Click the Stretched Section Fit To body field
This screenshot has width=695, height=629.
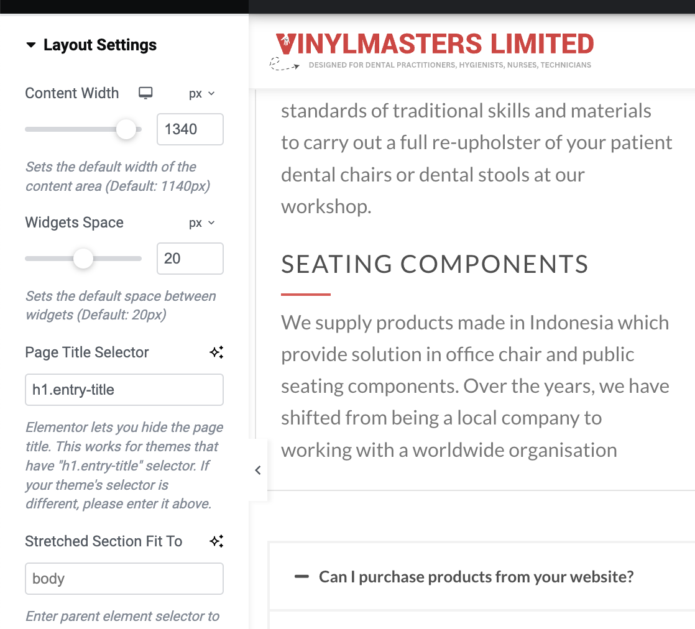pyautogui.click(x=124, y=579)
